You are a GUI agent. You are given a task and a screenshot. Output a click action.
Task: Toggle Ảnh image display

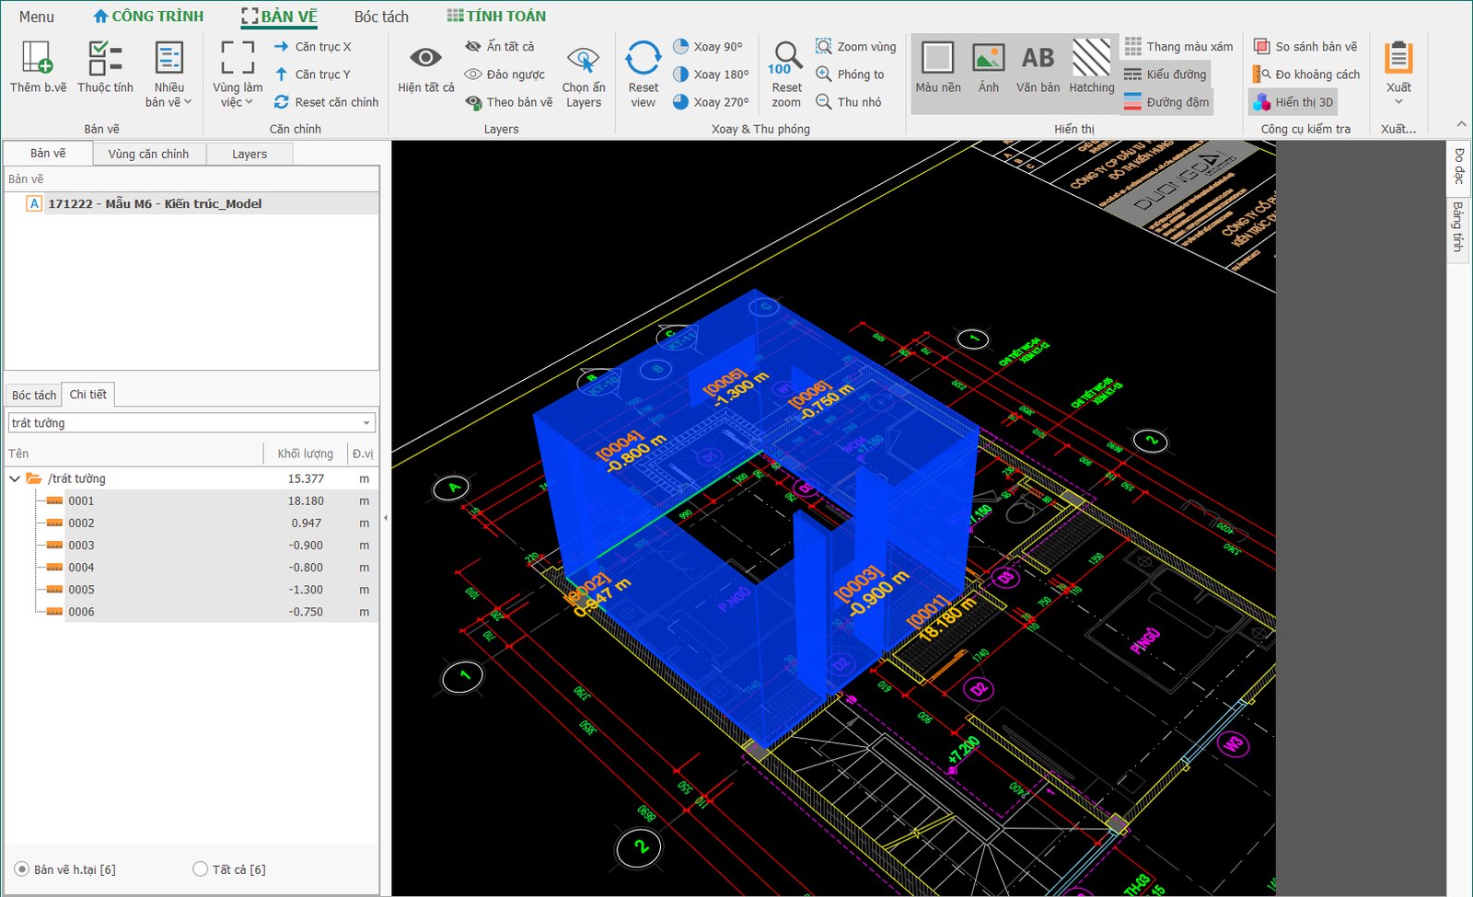click(x=988, y=66)
